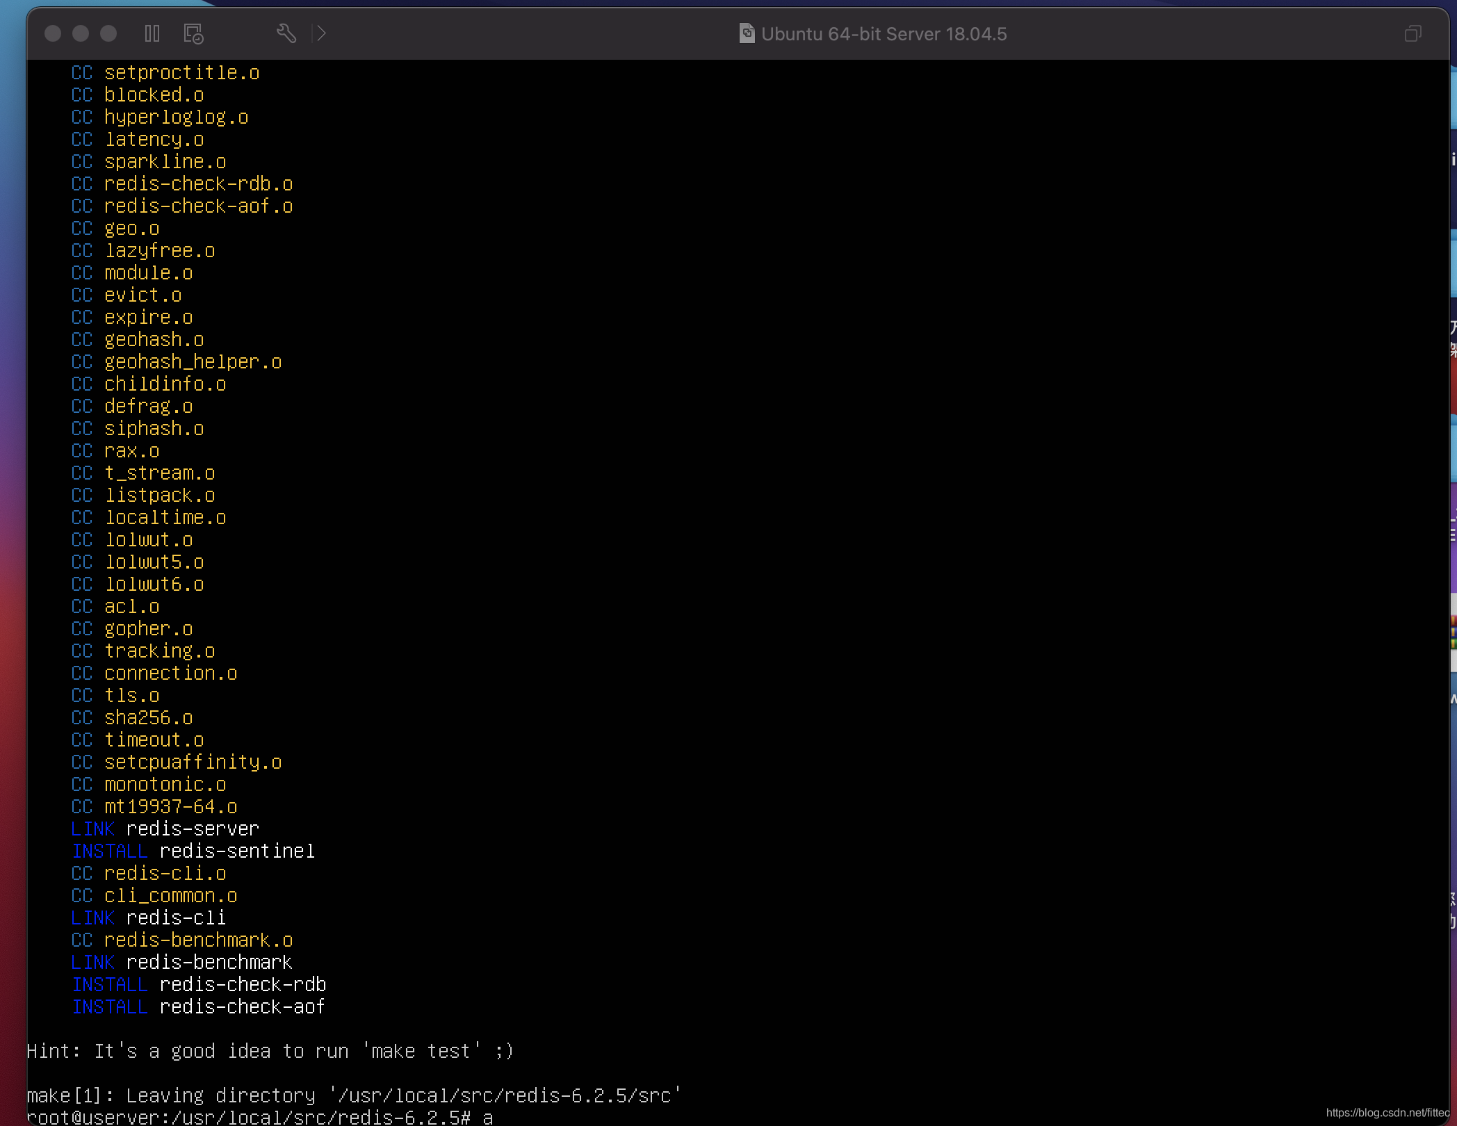
Task: Click the 'LINK redis-benchmark' output line
Action: (x=182, y=962)
